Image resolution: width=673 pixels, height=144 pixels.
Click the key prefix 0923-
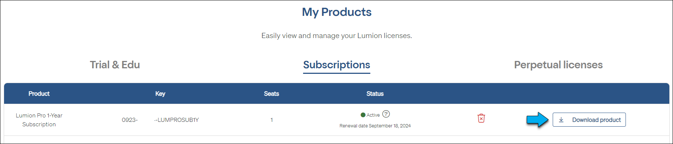coord(130,120)
